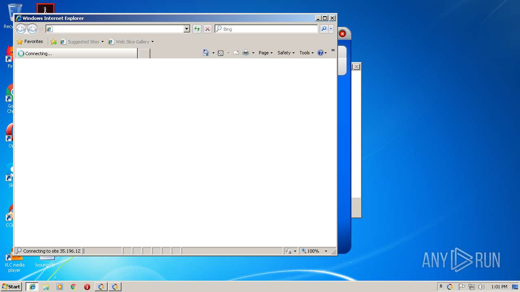Switch to Internet Explorer taskbar button
The height and width of the screenshot is (292, 520).
coord(32,287)
